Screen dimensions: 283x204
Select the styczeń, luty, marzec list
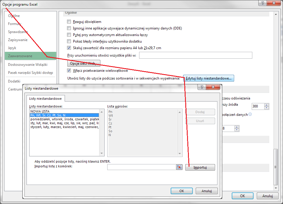point(64,127)
